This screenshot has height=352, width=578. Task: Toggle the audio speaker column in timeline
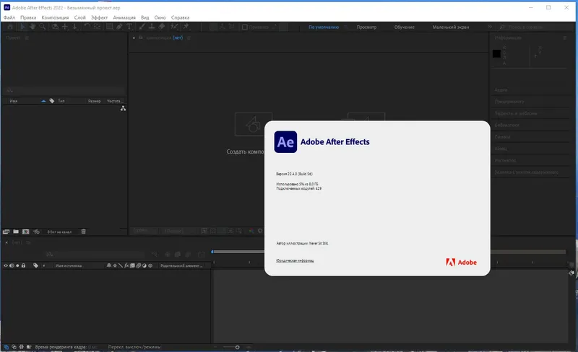point(12,265)
